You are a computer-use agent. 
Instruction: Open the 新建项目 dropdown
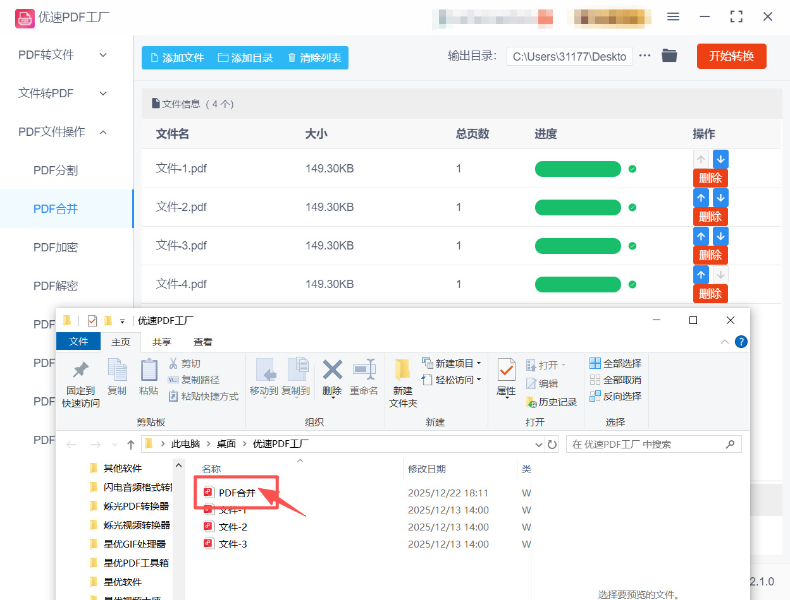click(x=452, y=363)
